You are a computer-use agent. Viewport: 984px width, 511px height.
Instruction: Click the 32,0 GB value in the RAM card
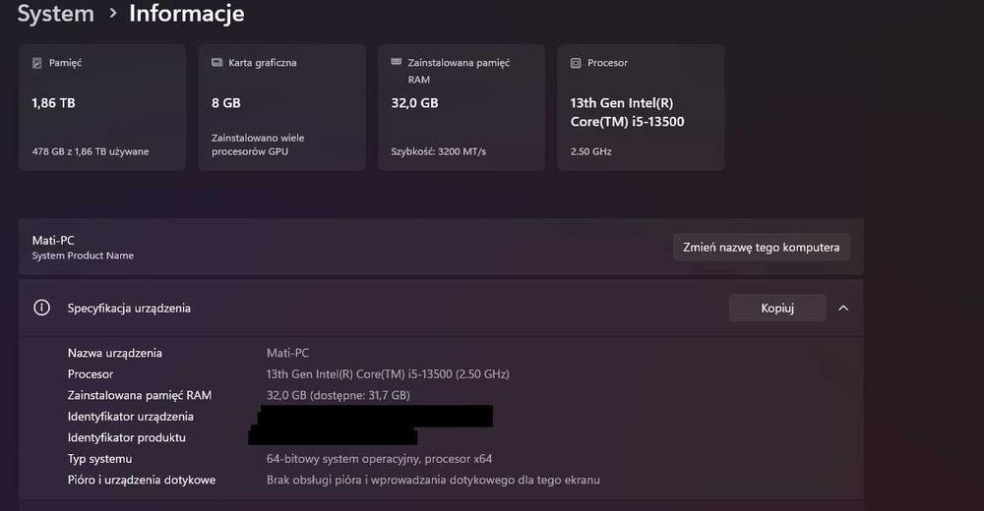[414, 103]
